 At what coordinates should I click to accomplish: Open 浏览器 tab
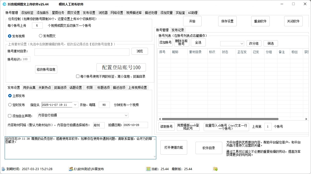(103, 13)
